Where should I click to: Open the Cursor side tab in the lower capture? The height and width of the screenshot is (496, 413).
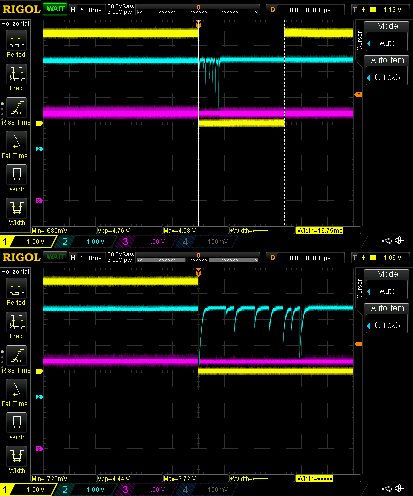click(x=359, y=288)
